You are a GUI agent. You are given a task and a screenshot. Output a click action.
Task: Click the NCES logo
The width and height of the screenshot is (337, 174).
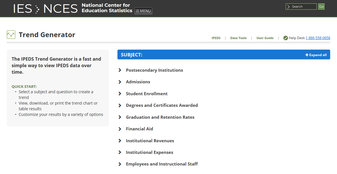60,9
